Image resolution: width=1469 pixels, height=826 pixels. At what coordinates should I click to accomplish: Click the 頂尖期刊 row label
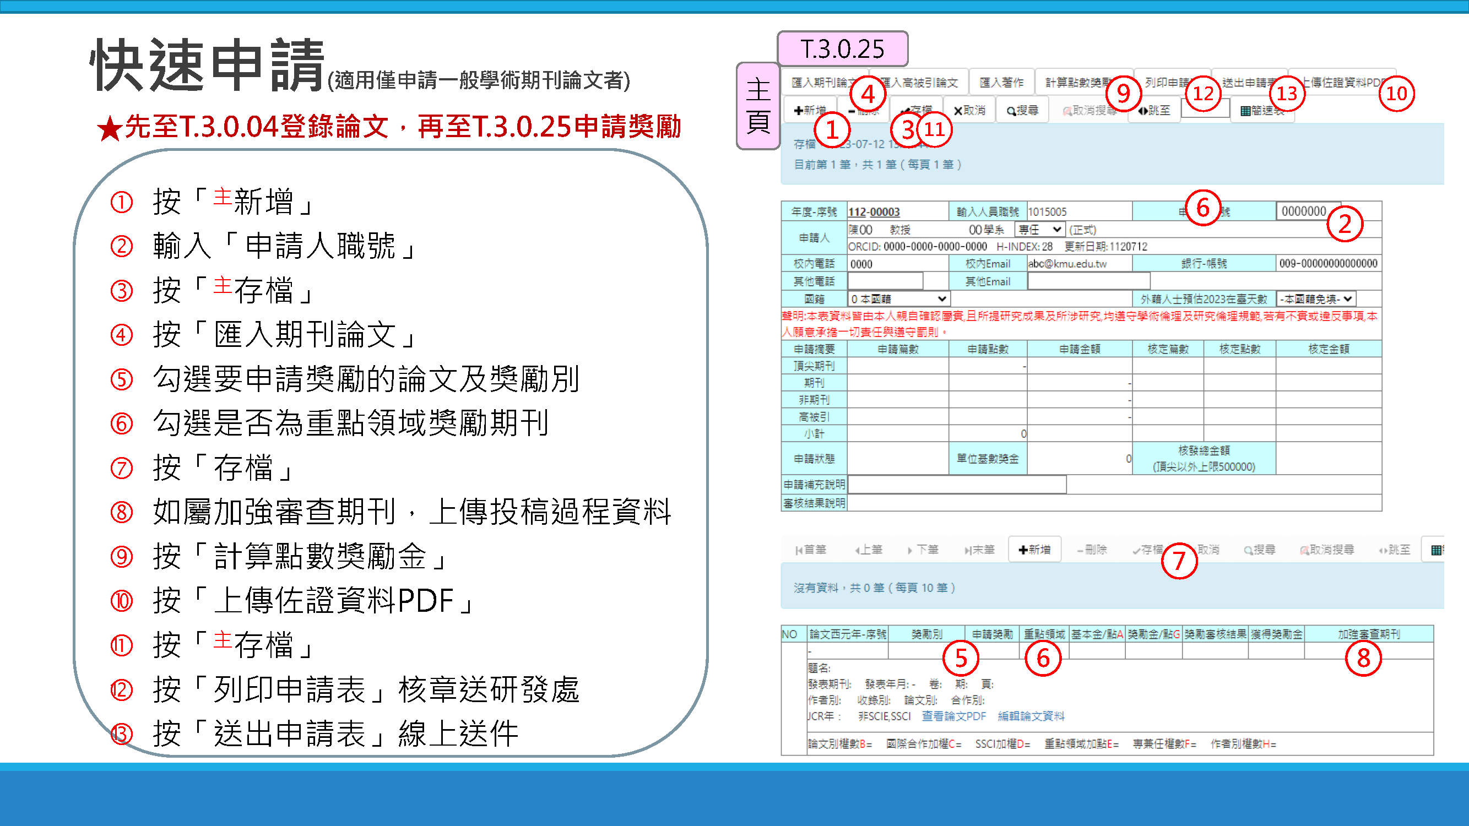(x=814, y=366)
